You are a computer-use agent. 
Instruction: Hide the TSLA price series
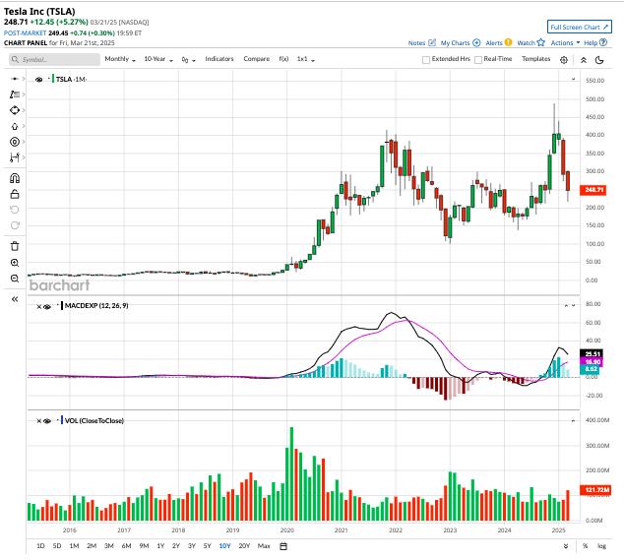pyautogui.click(x=38, y=79)
